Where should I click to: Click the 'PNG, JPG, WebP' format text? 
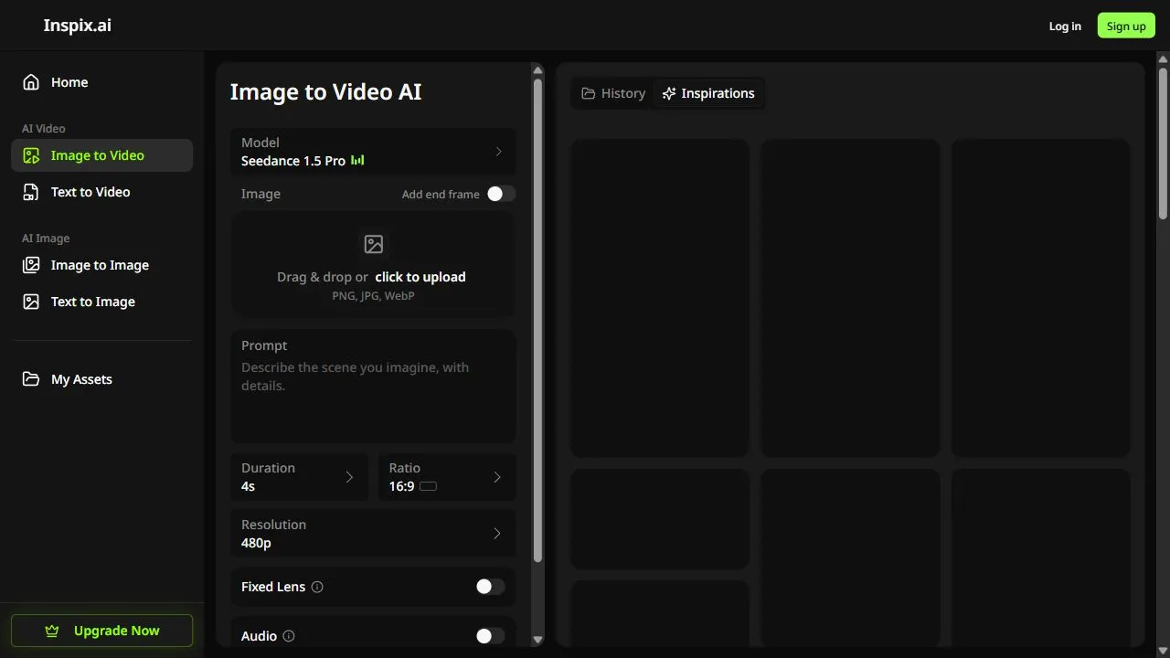click(x=373, y=296)
